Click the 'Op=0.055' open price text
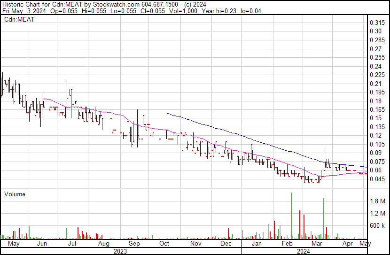 pos(64,11)
